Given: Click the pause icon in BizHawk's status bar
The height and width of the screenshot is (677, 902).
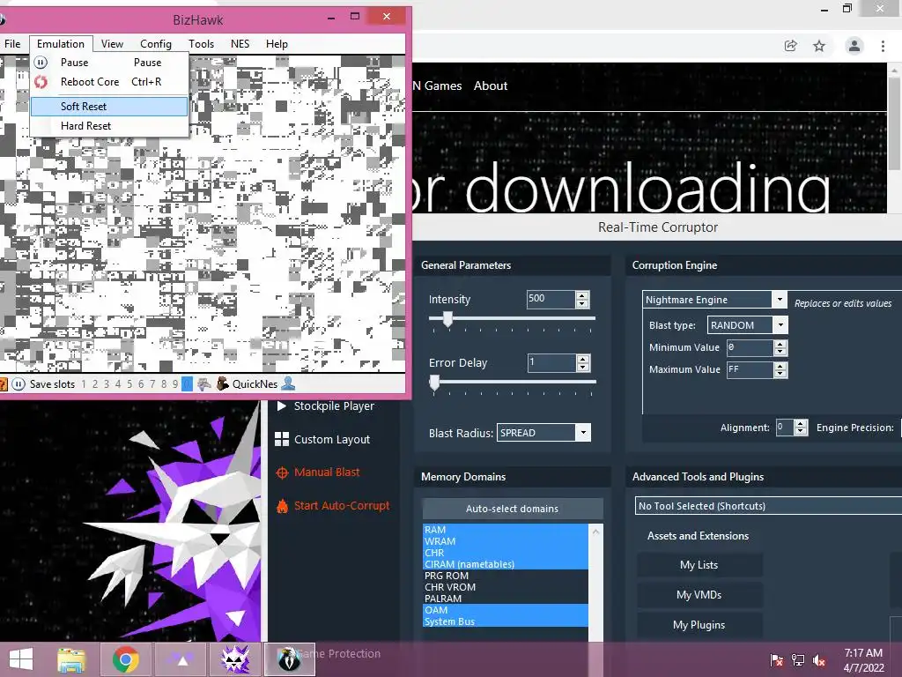Looking at the screenshot, I should pos(18,384).
